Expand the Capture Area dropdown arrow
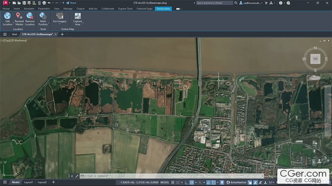This screenshot has width=332, height=186. (x=83, y=23)
